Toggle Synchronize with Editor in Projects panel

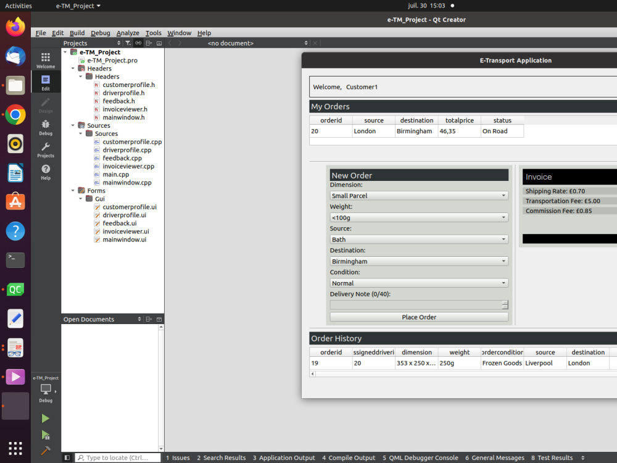[138, 43]
